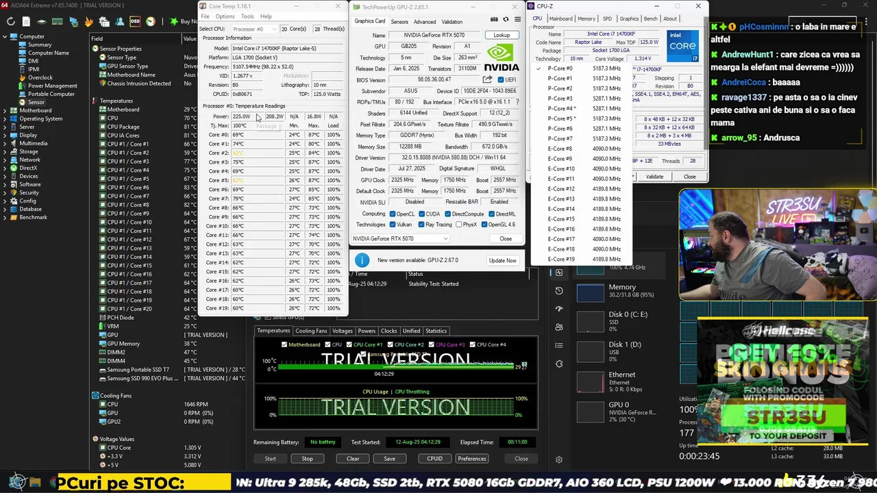
Task: Click the Bus Interface question mark in GPU-Z
Action: [x=518, y=102]
